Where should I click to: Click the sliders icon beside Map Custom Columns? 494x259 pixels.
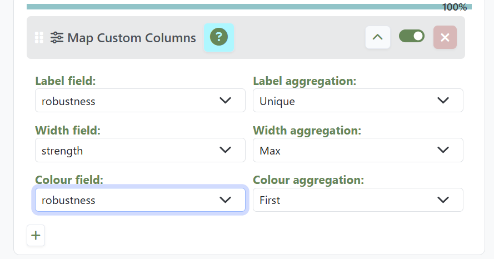click(x=57, y=38)
